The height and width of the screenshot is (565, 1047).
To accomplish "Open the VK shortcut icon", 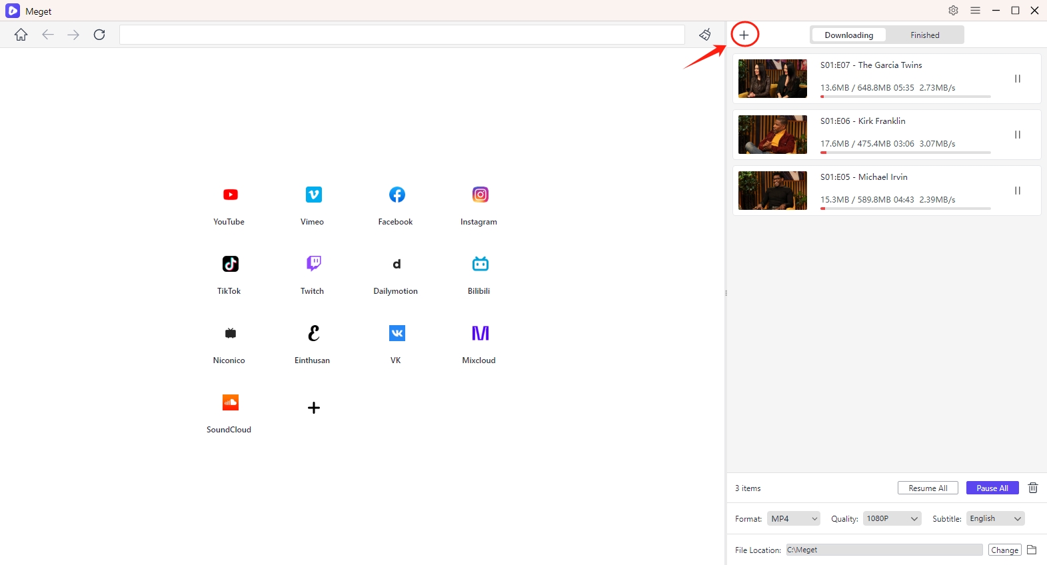I will pos(397,333).
